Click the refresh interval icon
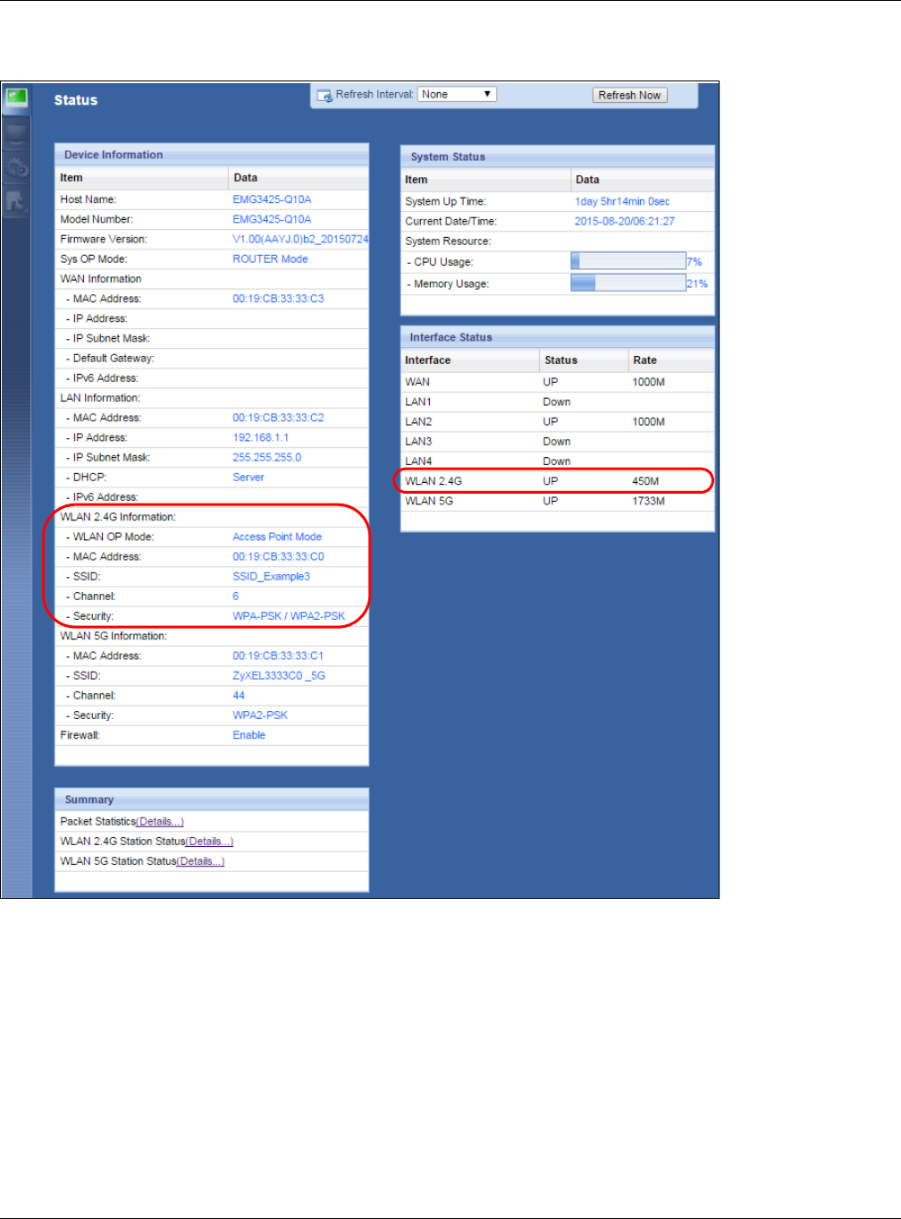 coord(324,95)
